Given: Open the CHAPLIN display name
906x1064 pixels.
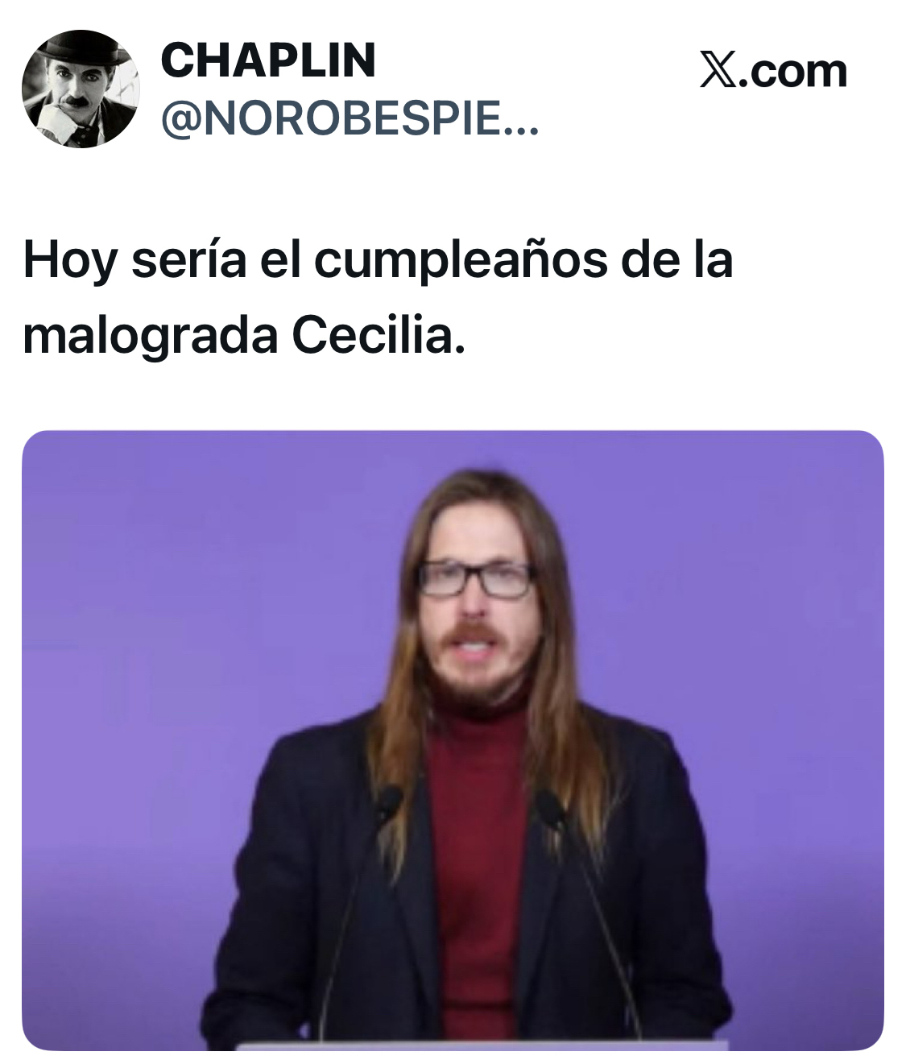Looking at the screenshot, I should [x=268, y=60].
